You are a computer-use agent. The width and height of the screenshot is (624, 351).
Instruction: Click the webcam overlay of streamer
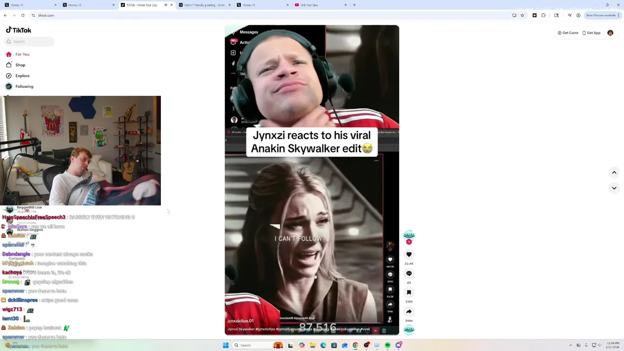[80, 151]
